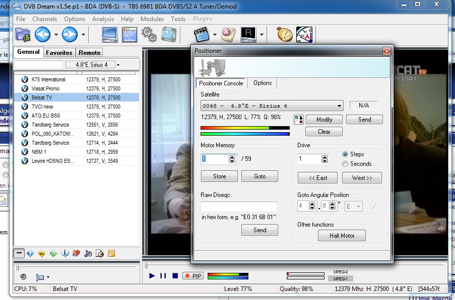Viewport: 455px width, 300px height.
Task: Open the Modules menu
Action: pyautogui.click(x=152, y=19)
